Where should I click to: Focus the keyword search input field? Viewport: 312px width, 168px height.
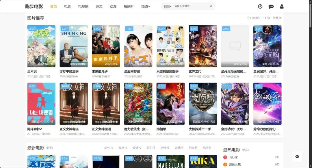[x=191, y=6]
